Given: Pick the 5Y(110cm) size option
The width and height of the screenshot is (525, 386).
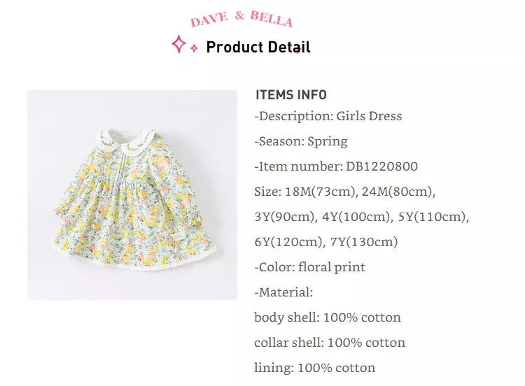Looking at the screenshot, I should point(432,217).
